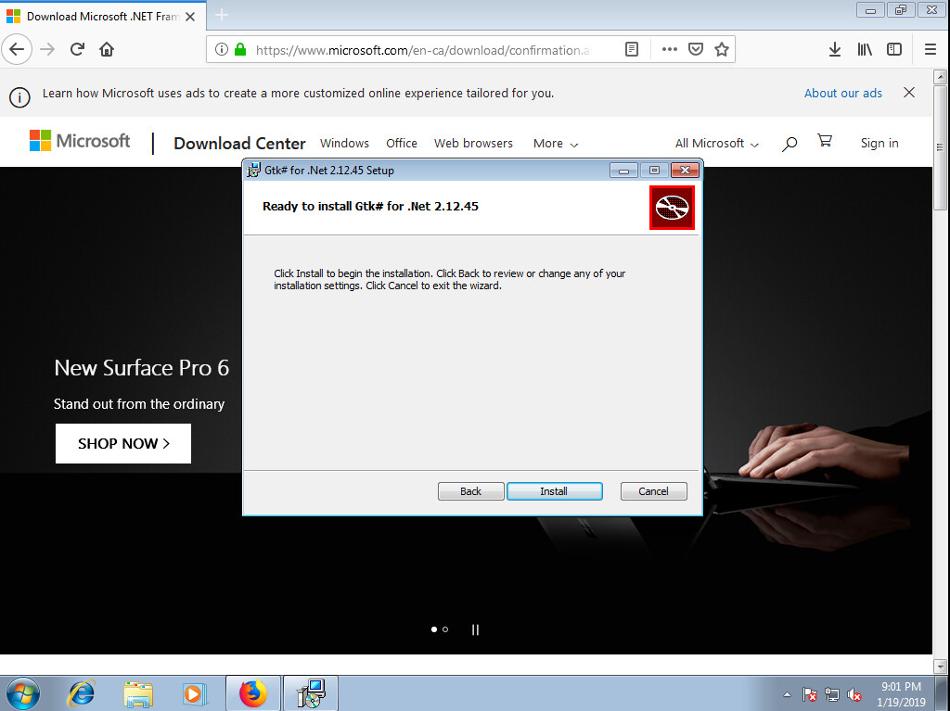Expand the All Microsoft dropdown
The height and width of the screenshot is (711, 950).
click(x=717, y=144)
